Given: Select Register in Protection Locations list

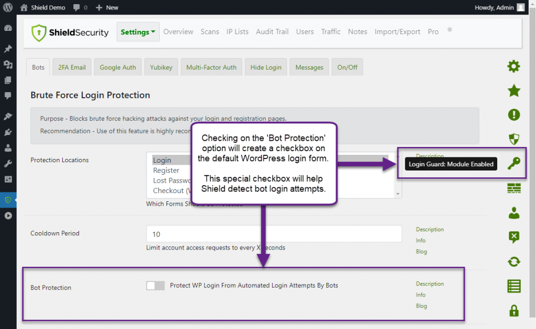Looking at the screenshot, I should 166,170.
